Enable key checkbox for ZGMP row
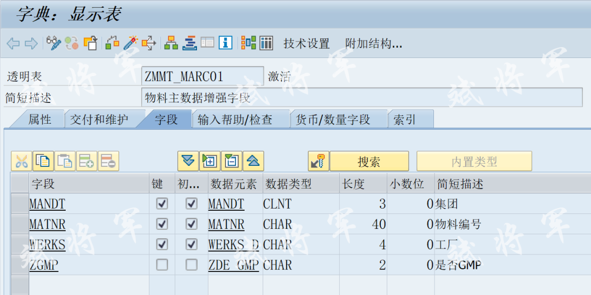 pos(162,265)
